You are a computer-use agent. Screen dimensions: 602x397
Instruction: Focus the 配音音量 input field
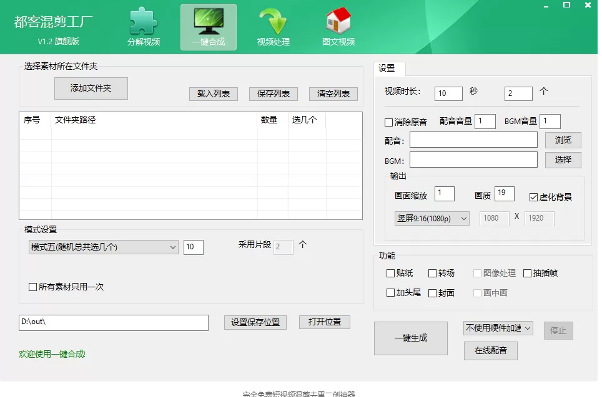(x=485, y=122)
